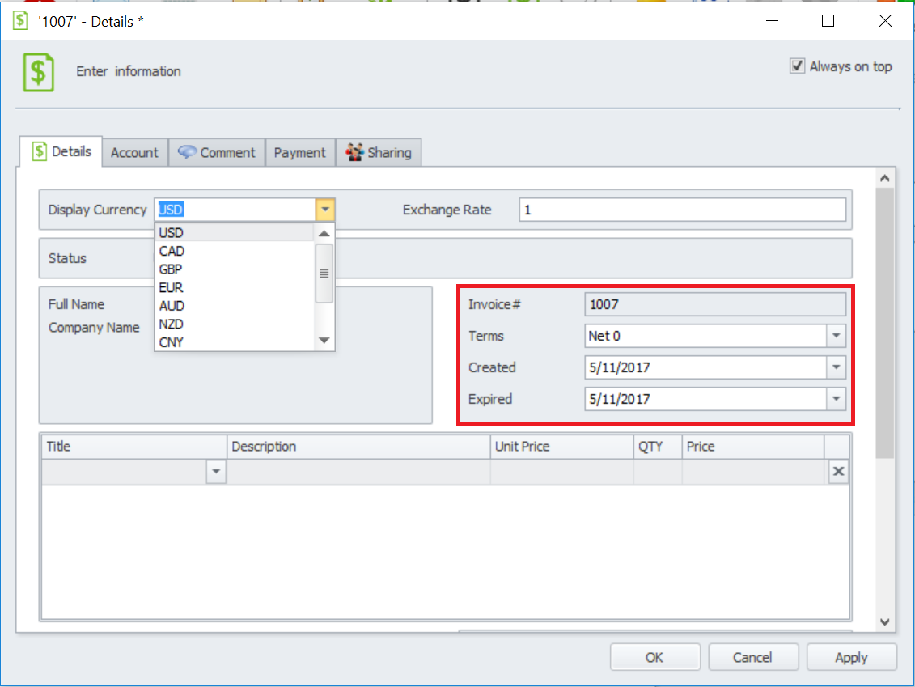
Task: Click the Apply button
Action: coord(851,657)
